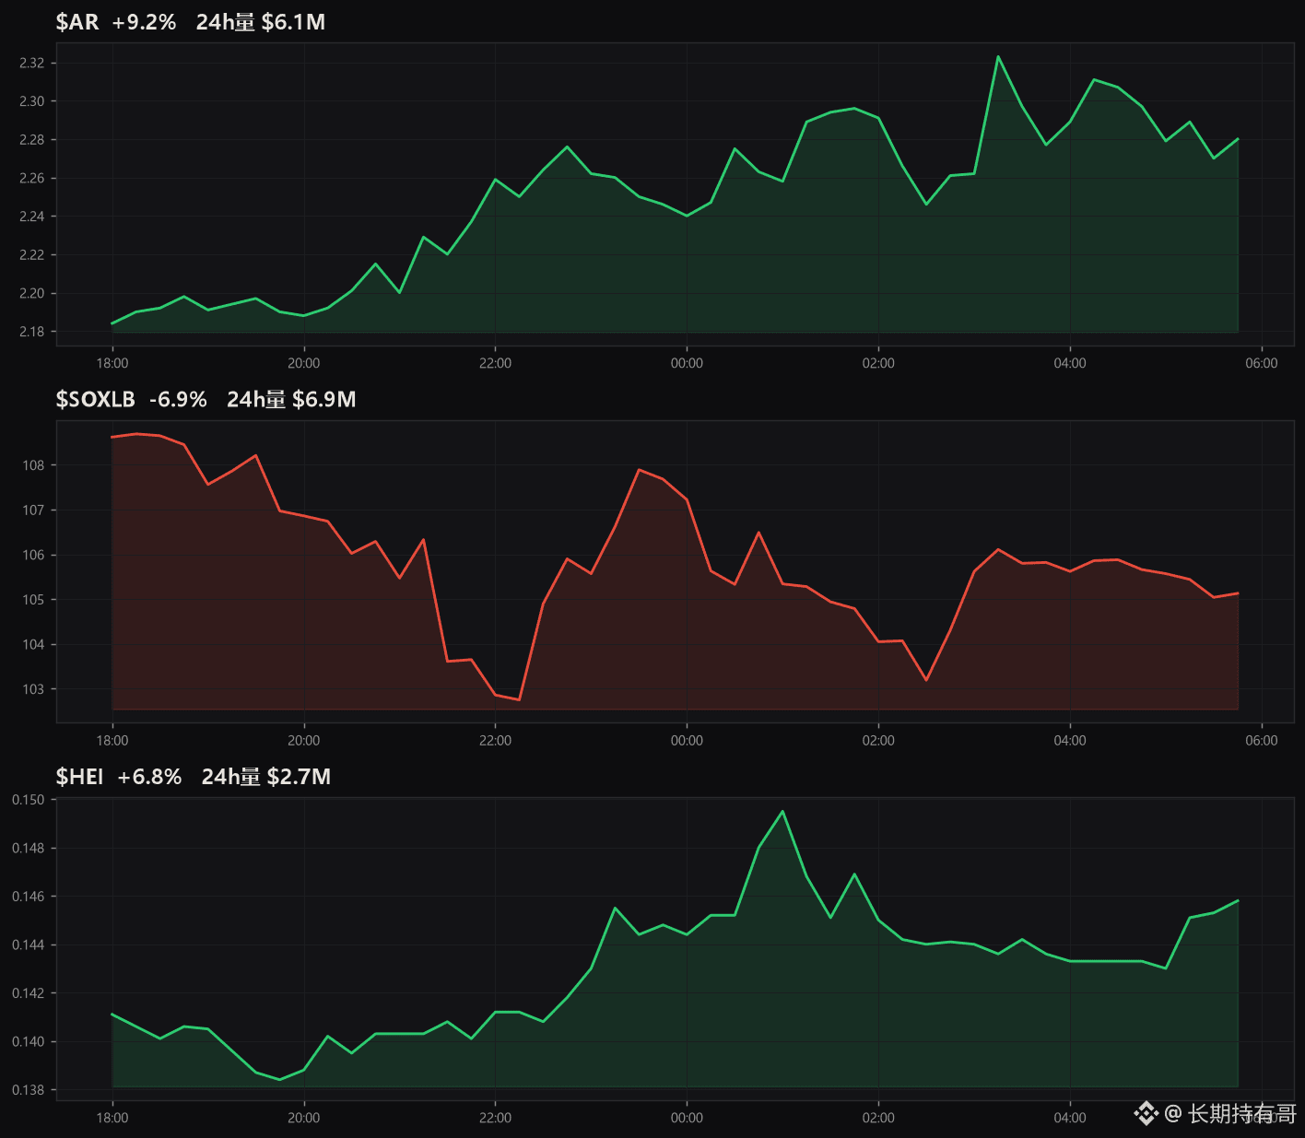Click the 00:00 label on AR chart

(x=687, y=363)
